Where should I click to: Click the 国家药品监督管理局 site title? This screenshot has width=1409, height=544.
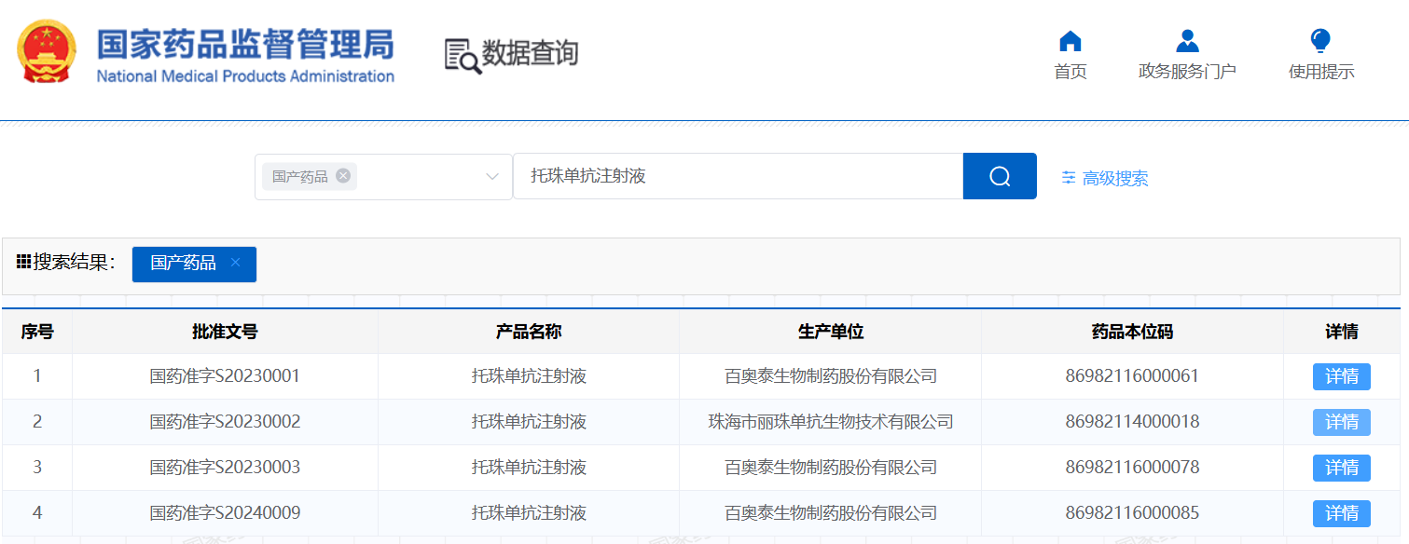click(x=245, y=45)
